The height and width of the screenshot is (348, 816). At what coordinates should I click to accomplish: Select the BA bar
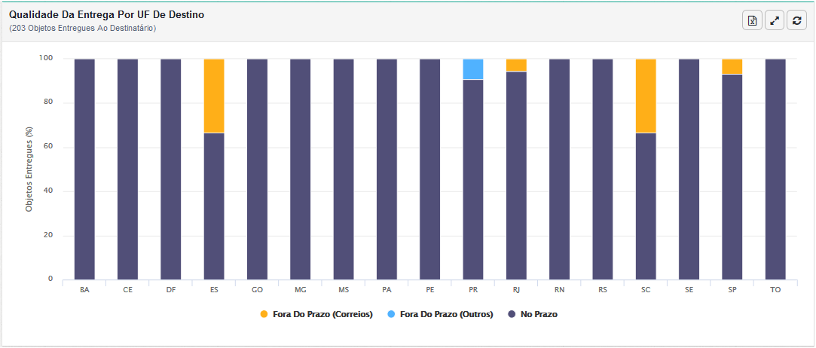pyautogui.click(x=84, y=169)
